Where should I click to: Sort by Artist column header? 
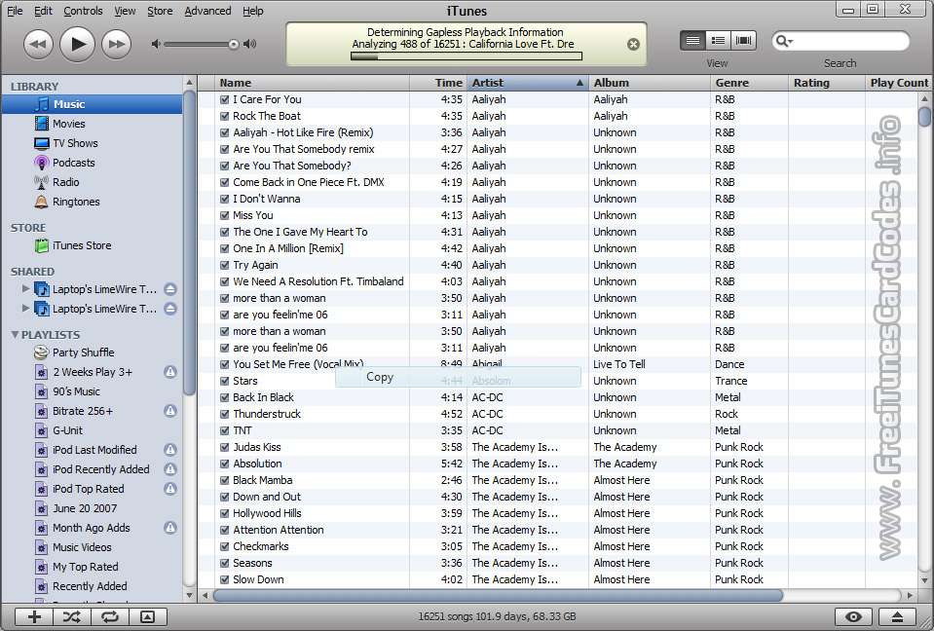tap(528, 83)
